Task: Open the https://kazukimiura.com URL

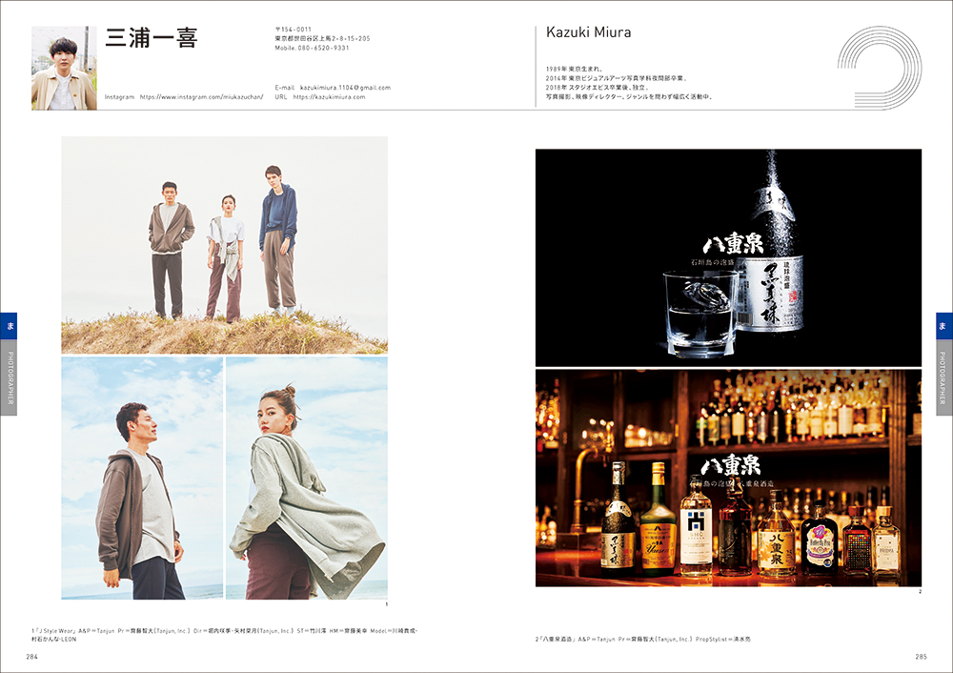Action: click(330, 96)
